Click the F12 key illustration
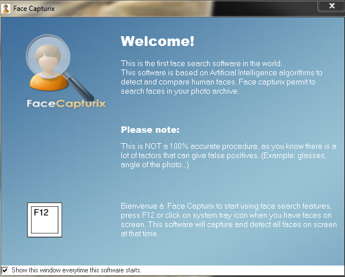This screenshot has width=345, height=277. click(45, 220)
